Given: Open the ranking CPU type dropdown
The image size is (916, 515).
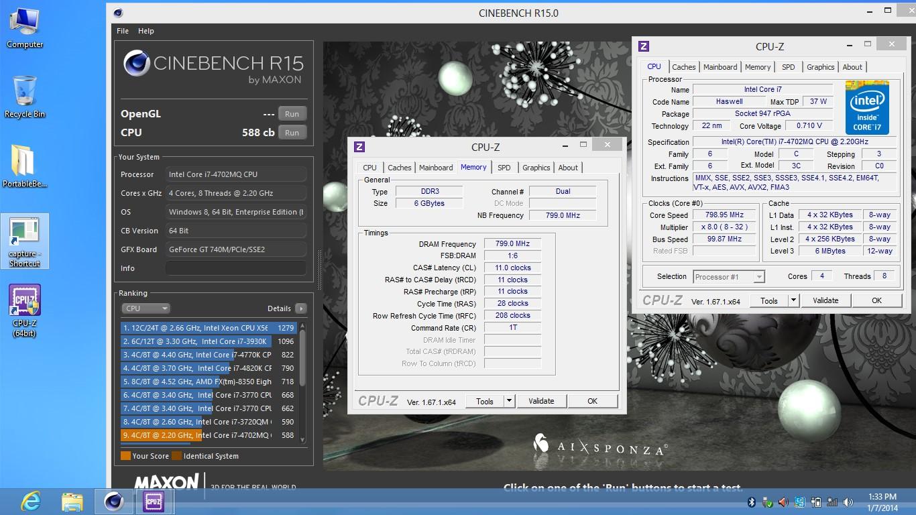Looking at the screenshot, I should [146, 308].
